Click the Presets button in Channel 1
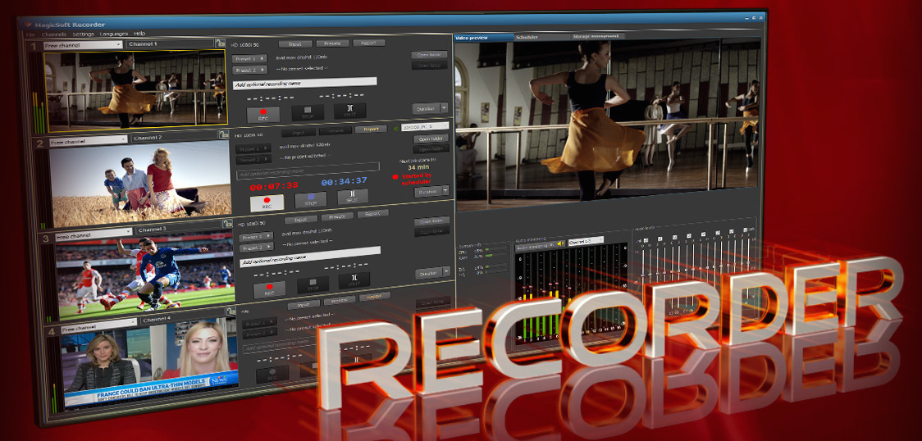Image resolution: width=922 pixels, height=441 pixels. [333, 43]
